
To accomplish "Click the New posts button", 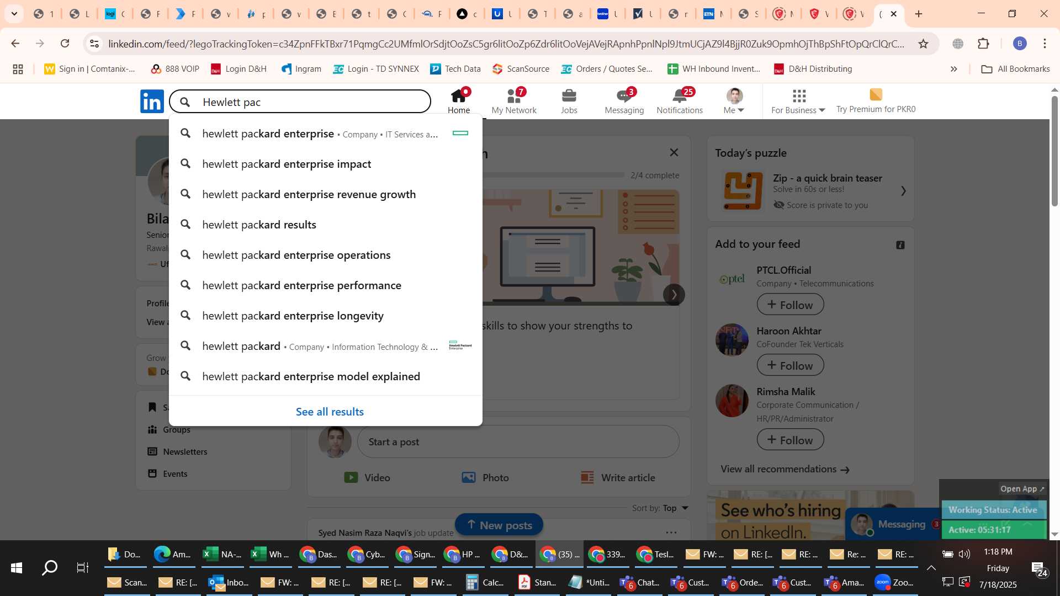I will 499,525.
